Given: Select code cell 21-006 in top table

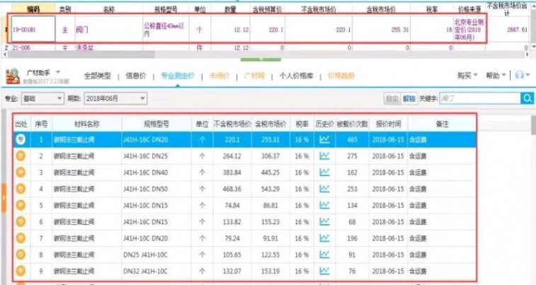Looking at the screenshot, I should [33, 47].
